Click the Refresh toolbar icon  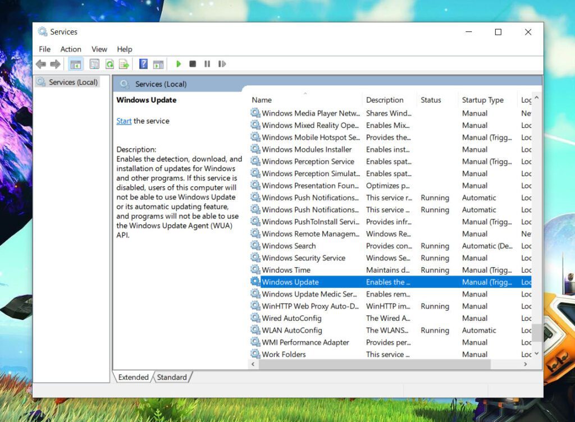[x=109, y=64]
